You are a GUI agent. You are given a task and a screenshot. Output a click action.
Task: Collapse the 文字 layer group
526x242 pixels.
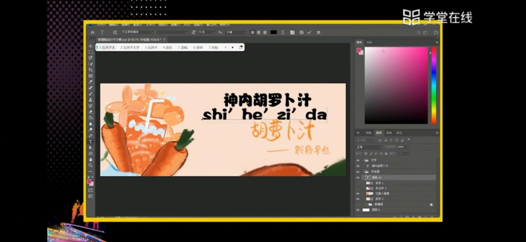363,160
